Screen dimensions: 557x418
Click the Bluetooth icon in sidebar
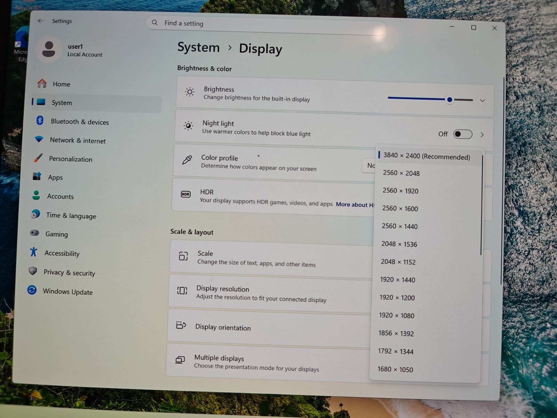40,121
